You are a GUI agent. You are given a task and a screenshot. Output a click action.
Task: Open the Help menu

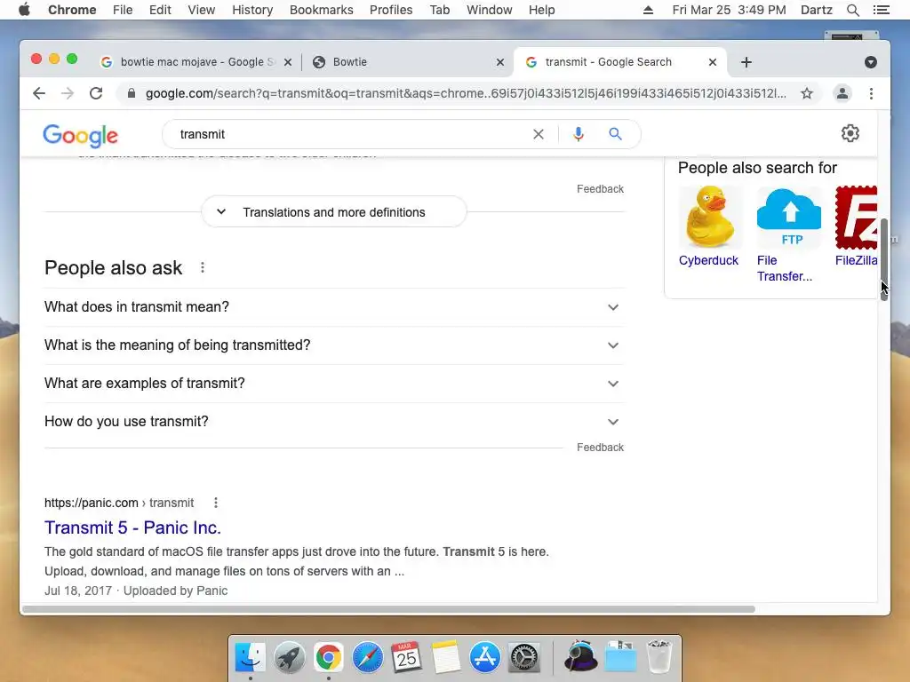coord(541,10)
